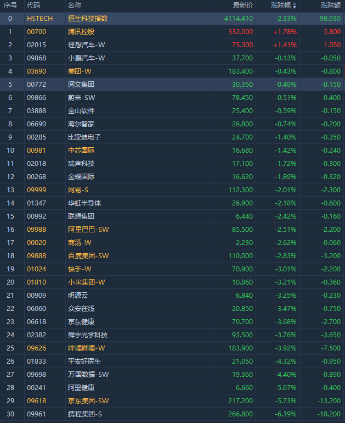Select 理想汽车-W row name

click(x=86, y=45)
